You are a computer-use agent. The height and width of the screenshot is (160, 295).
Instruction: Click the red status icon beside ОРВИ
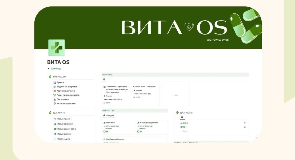click(245, 127)
